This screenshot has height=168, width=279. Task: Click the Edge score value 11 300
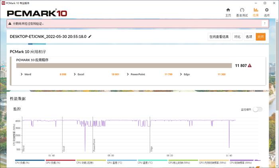222,74
